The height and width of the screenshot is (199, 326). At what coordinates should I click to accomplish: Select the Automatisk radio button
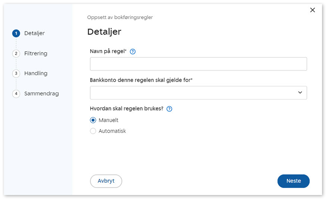(x=93, y=131)
